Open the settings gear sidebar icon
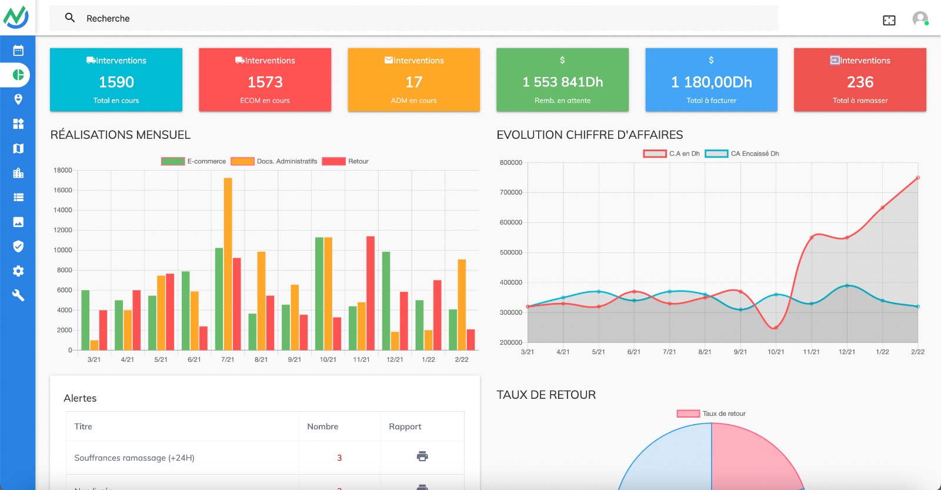This screenshot has width=941, height=490. [18, 271]
